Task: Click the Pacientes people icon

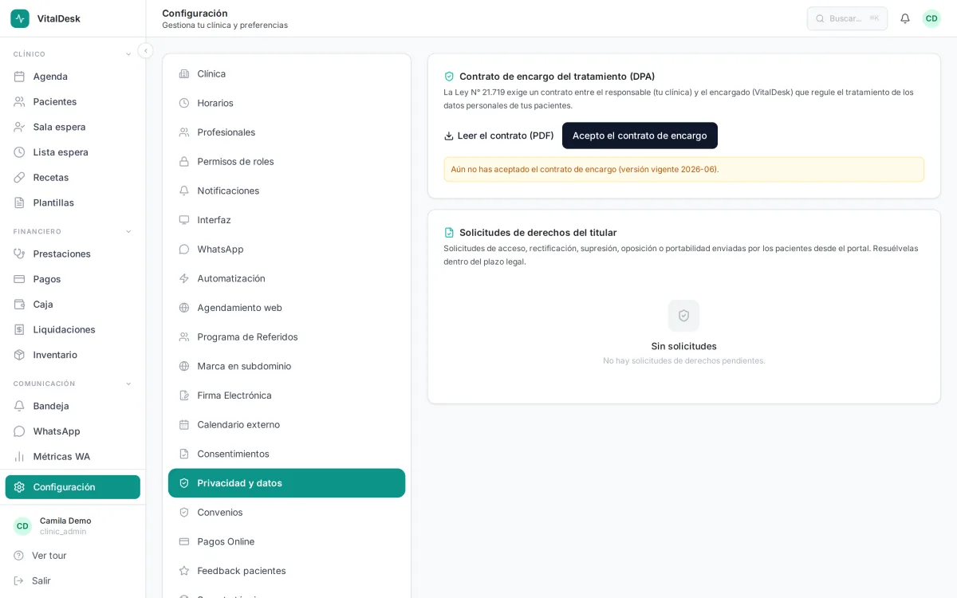Action: [x=19, y=102]
